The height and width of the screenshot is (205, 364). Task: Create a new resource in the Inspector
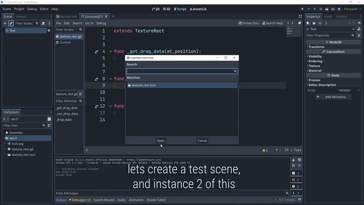(308, 23)
